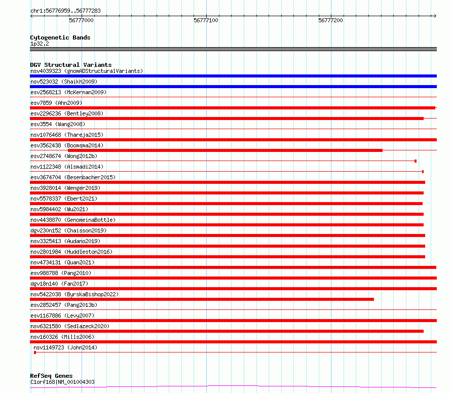Click the blue bar under nsv523032

click(x=233, y=87)
